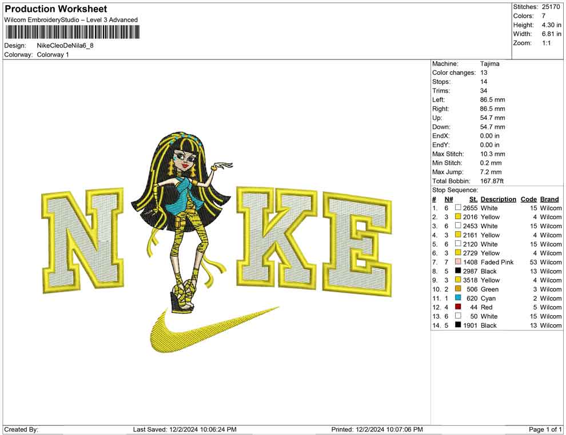Click the Total Bobbin value 167.87ft
This screenshot has height=435, width=566.
pos(492,181)
